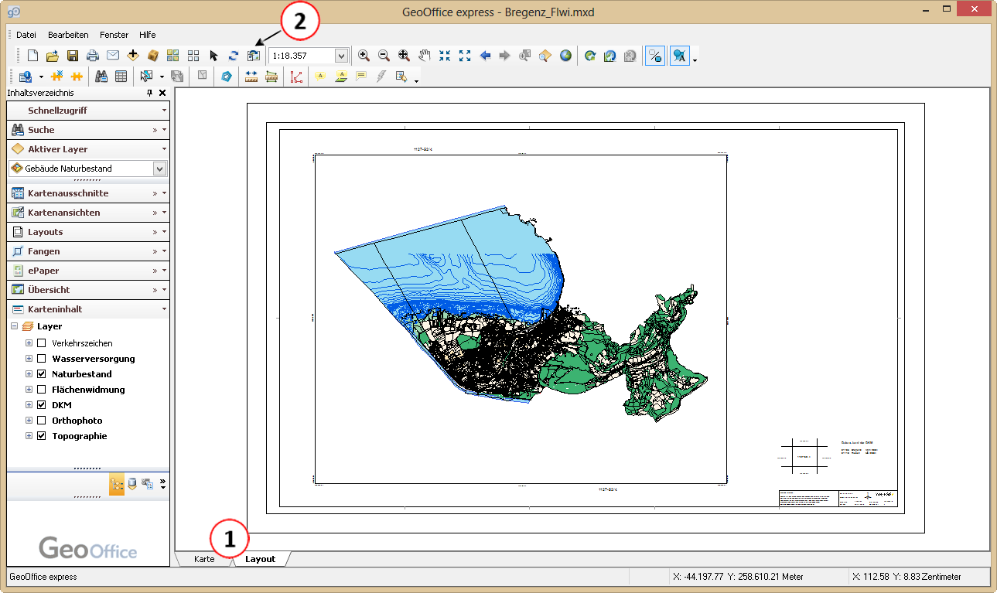
Task: Uncheck the Naturbestand layer
Action: click(42, 374)
